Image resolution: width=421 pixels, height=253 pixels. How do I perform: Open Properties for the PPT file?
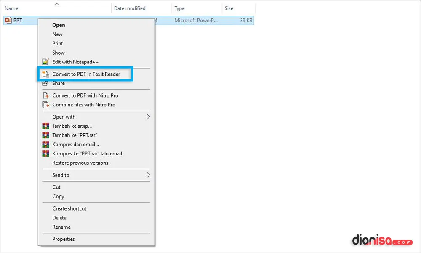[x=63, y=239]
